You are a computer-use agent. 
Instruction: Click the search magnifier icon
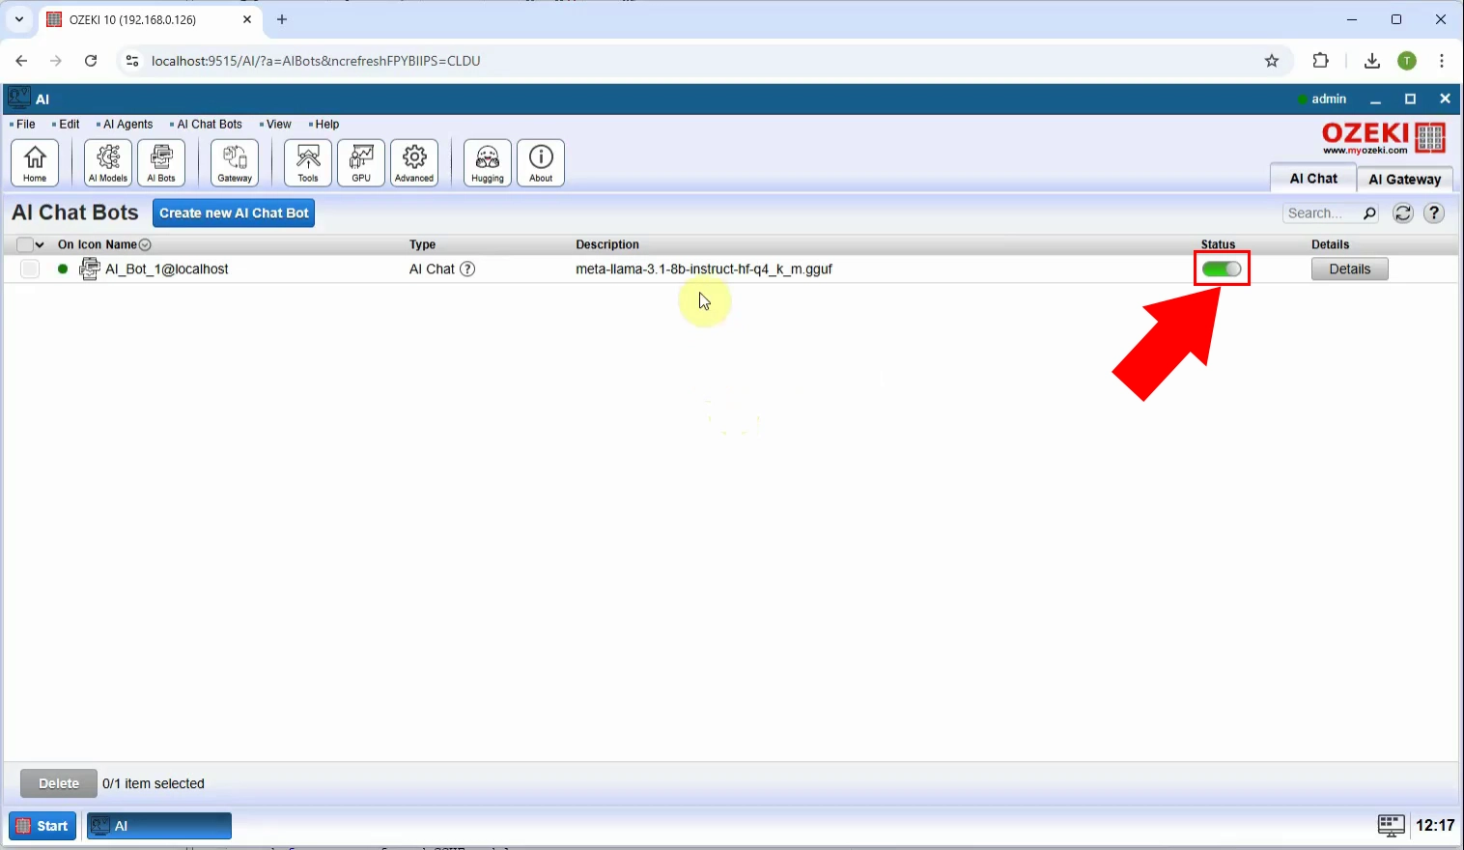[1369, 213]
